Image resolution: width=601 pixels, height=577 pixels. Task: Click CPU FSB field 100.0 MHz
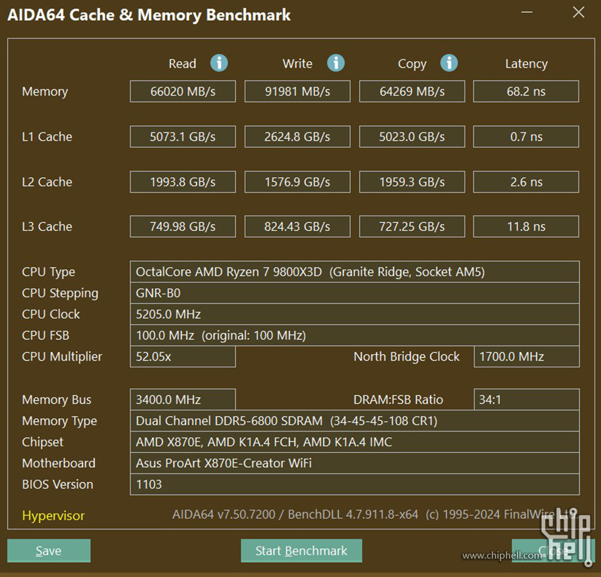355,335
